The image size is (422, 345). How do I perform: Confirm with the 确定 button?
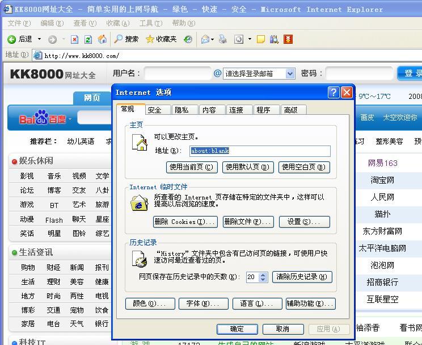(x=237, y=329)
